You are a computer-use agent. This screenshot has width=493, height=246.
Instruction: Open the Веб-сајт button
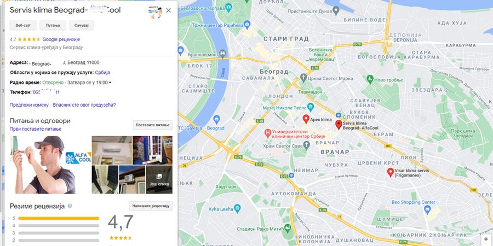point(23,25)
